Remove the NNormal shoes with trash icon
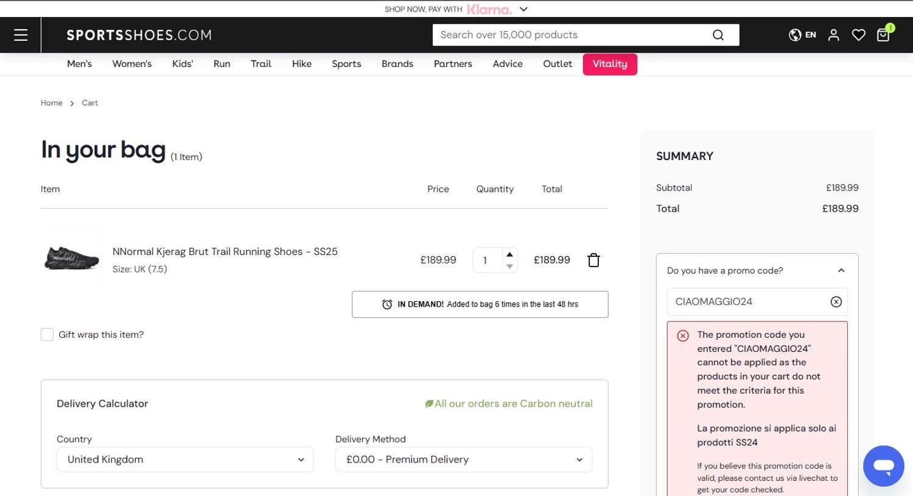The height and width of the screenshot is (496, 913). [593, 260]
